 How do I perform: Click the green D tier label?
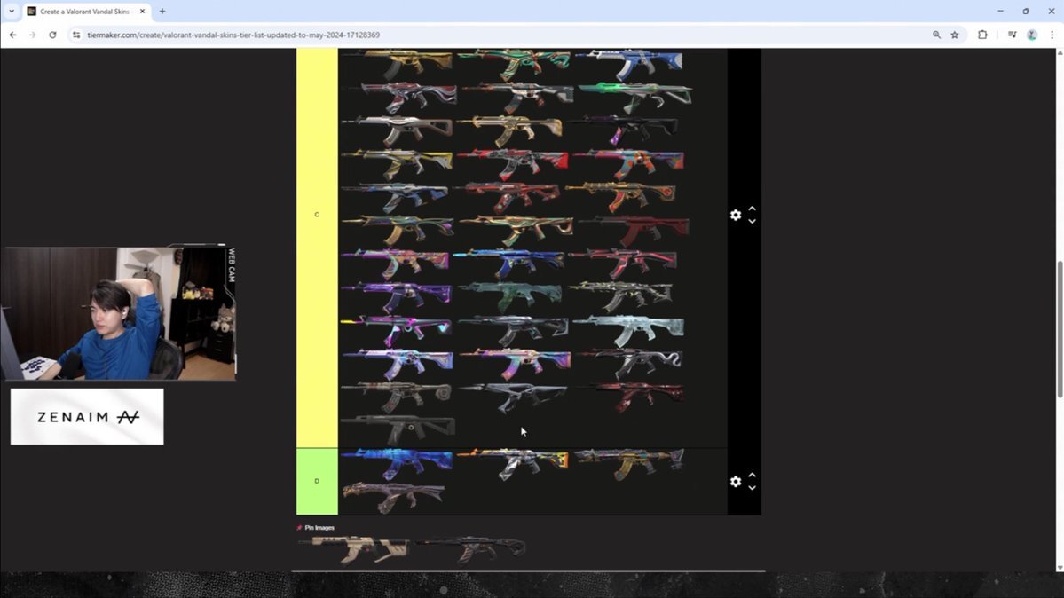[317, 481]
